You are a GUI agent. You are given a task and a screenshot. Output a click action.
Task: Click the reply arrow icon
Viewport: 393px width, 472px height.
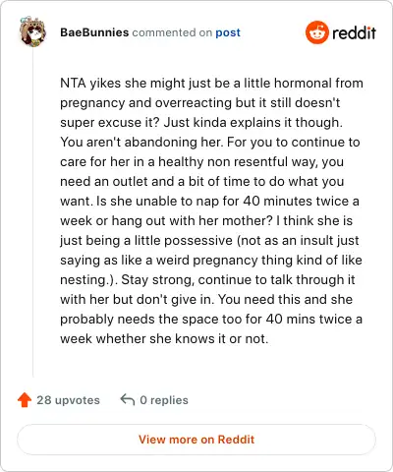coord(128,399)
